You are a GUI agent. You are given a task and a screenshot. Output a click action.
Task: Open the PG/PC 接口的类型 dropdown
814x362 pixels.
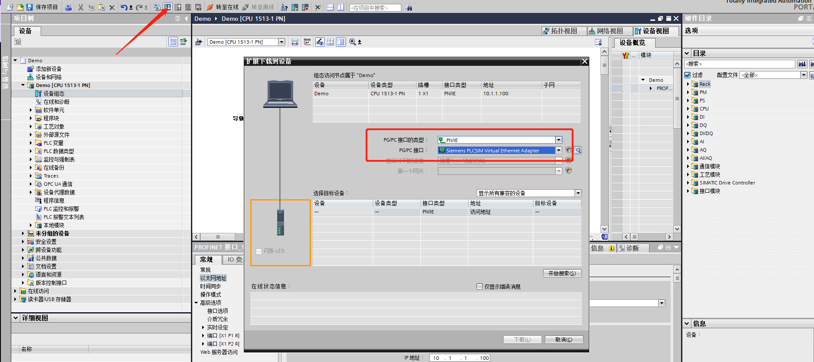point(559,140)
